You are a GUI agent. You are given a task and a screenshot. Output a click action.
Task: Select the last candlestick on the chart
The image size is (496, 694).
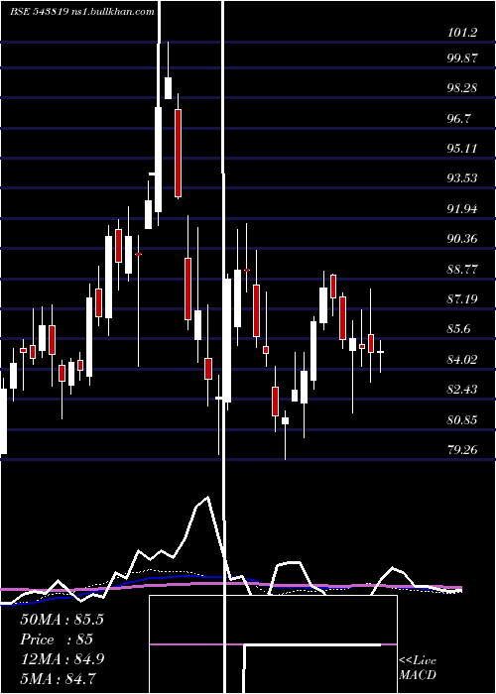coord(380,356)
